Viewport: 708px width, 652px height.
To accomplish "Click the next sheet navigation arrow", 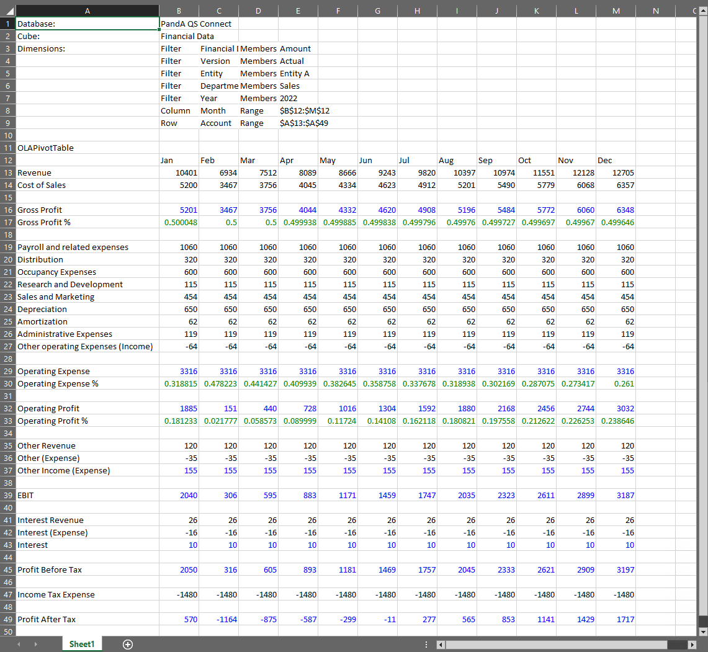I will tap(35, 644).
